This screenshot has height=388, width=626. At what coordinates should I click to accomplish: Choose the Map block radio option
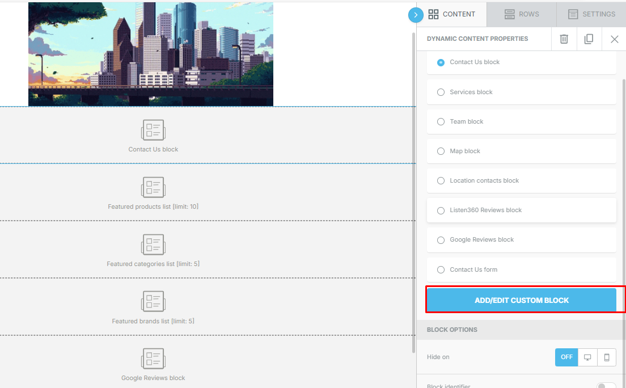441,151
